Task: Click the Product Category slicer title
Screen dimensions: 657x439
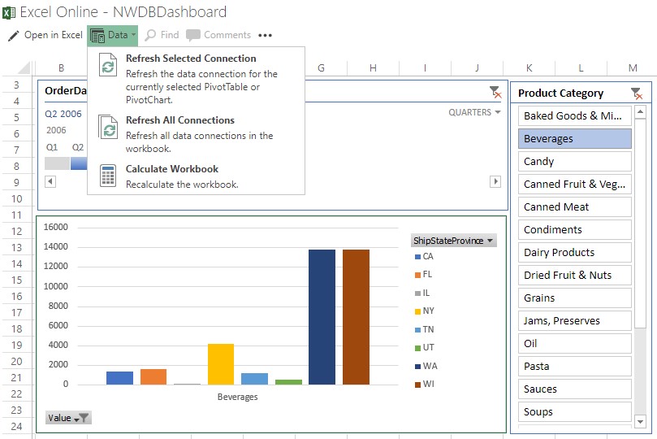Action: [560, 93]
